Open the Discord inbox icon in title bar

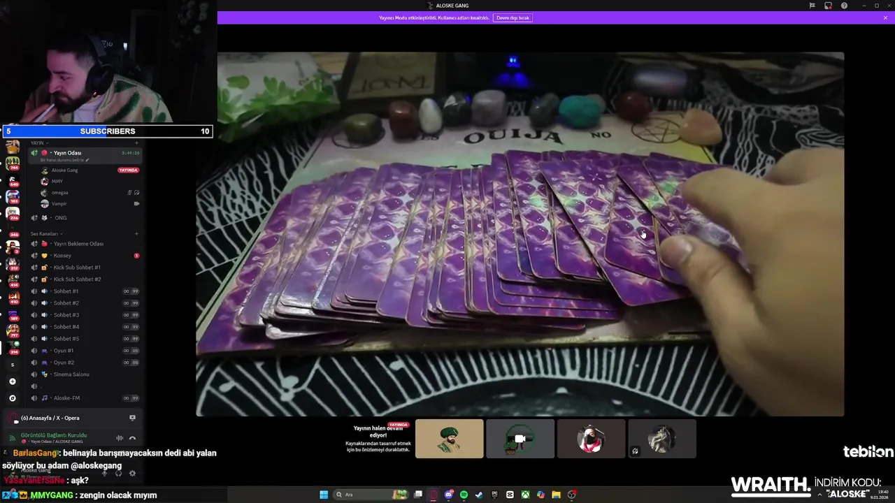[828, 6]
